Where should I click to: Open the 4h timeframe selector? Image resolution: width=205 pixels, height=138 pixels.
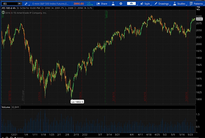[131, 4]
